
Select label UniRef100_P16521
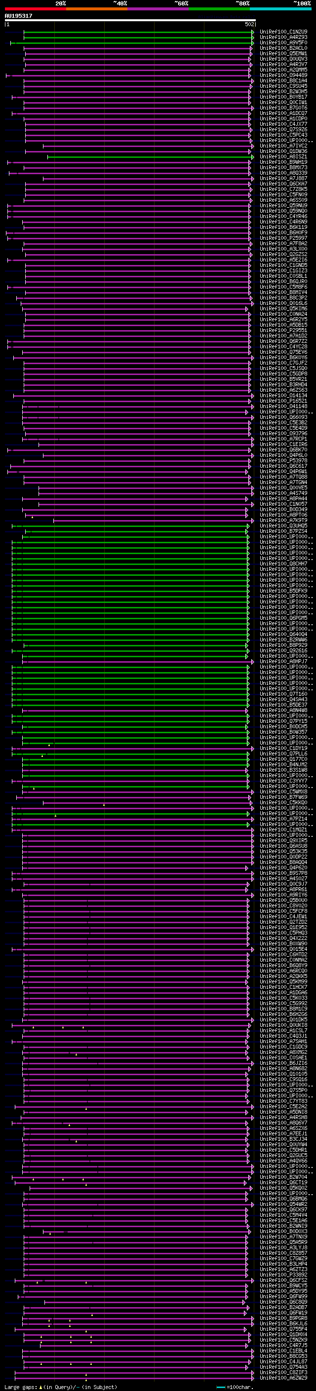pos(283,401)
